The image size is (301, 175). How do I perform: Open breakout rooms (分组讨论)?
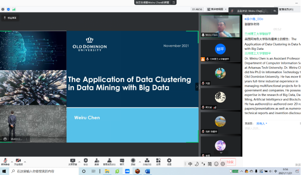(147, 161)
